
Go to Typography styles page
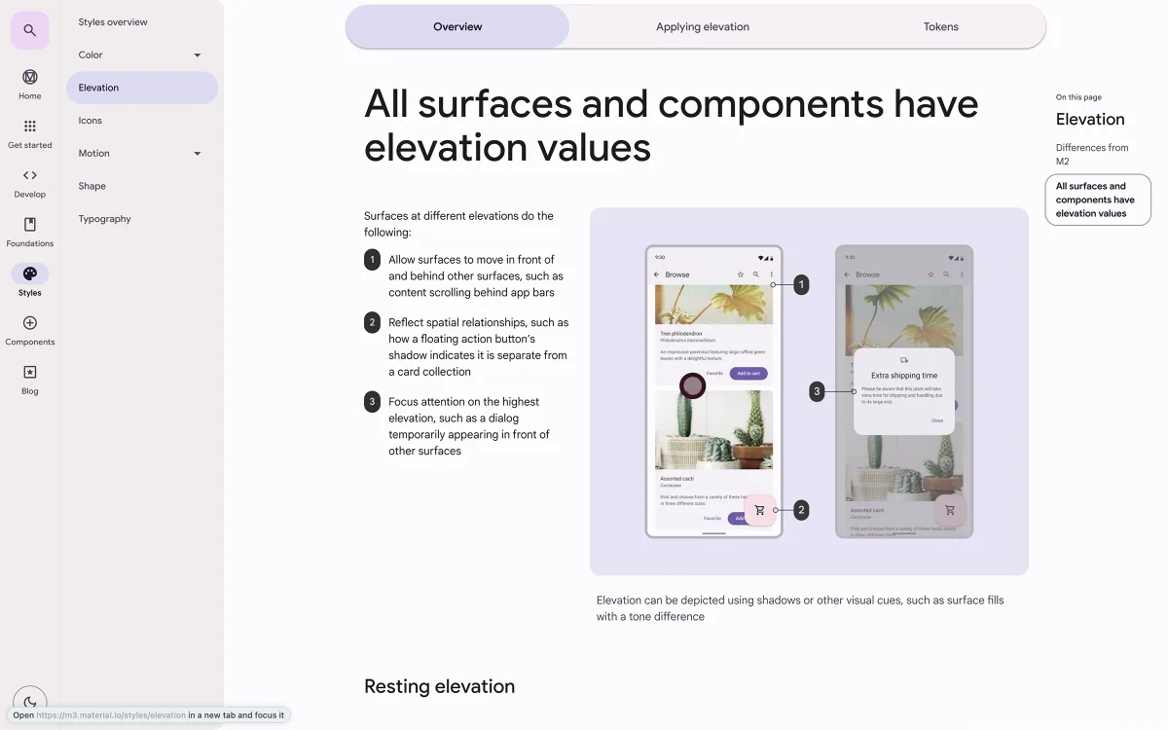(104, 219)
